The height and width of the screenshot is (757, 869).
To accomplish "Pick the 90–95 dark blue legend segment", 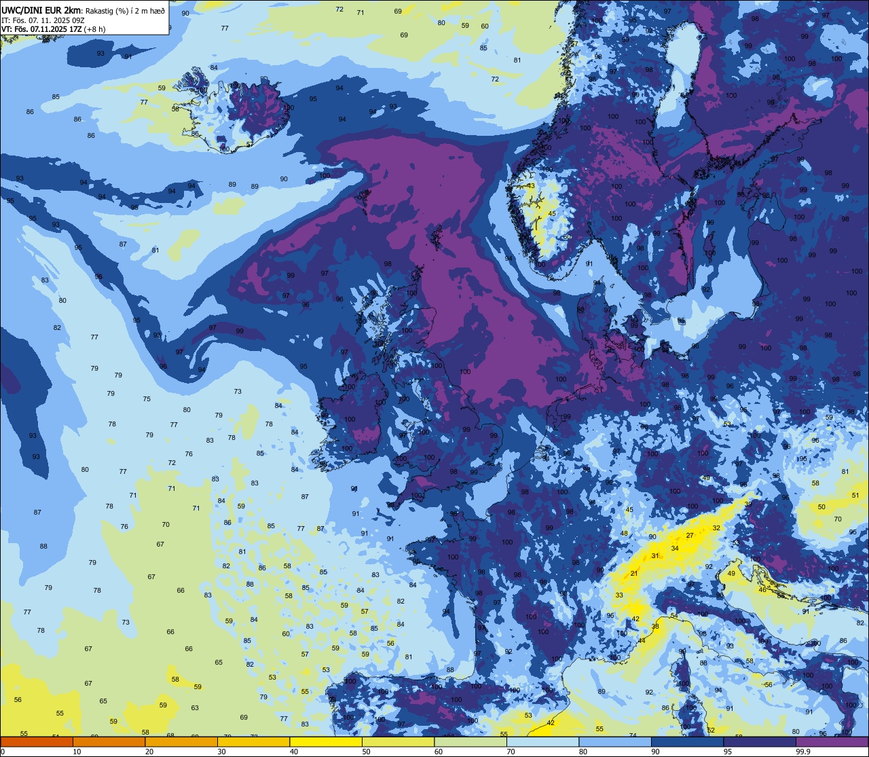I will pyautogui.click(x=687, y=742).
